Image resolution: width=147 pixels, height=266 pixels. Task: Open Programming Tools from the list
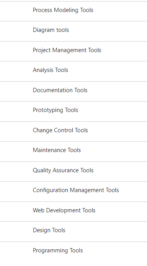click(x=73, y=252)
